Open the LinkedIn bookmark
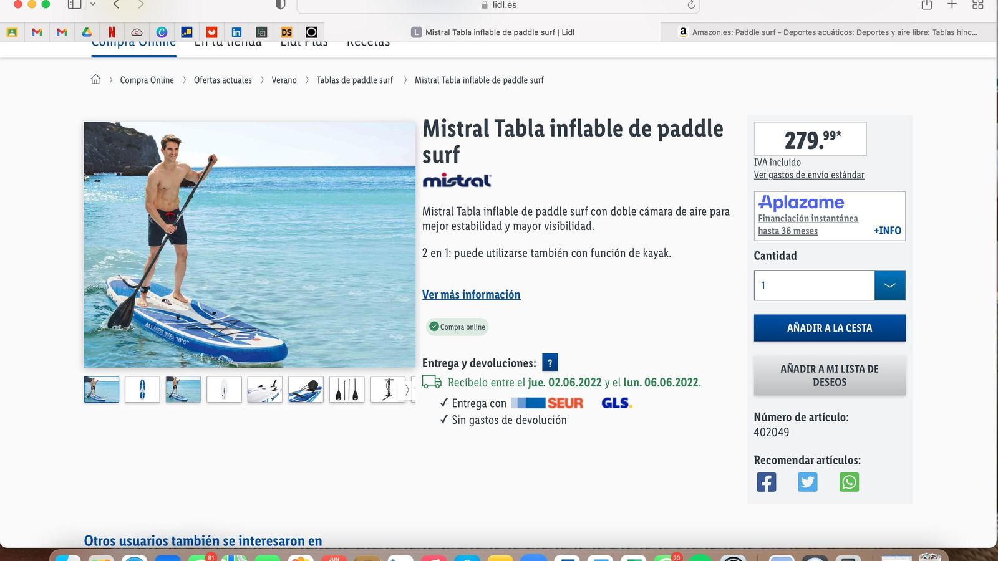 tap(236, 32)
